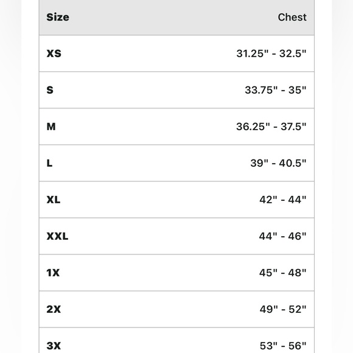Viewport: 353px width, 353px height.
Task: Click chest measurement 39" - 40.5"
Action: 279,163
